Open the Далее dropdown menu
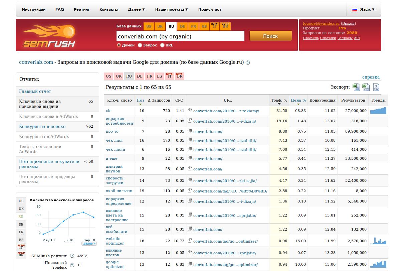406x271 pixels. pyautogui.click(x=136, y=9)
